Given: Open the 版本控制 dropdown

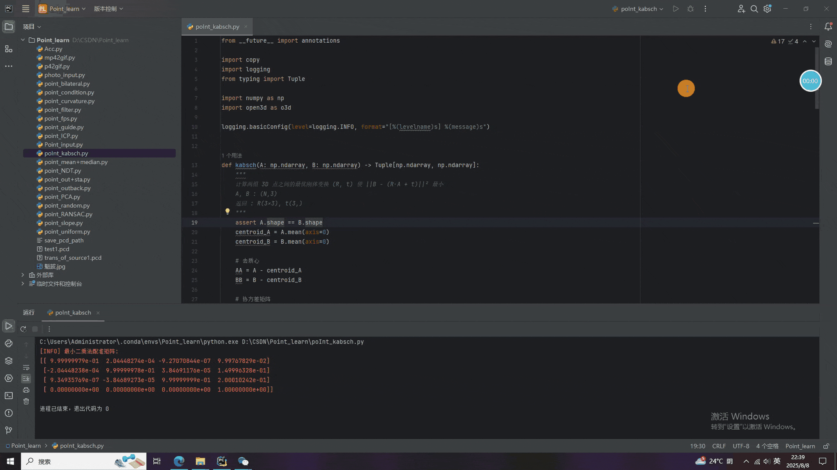Looking at the screenshot, I should [108, 9].
